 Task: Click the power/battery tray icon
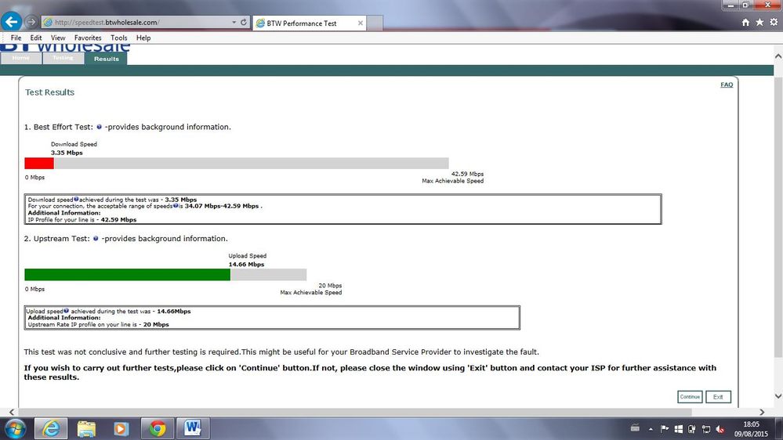click(691, 428)
